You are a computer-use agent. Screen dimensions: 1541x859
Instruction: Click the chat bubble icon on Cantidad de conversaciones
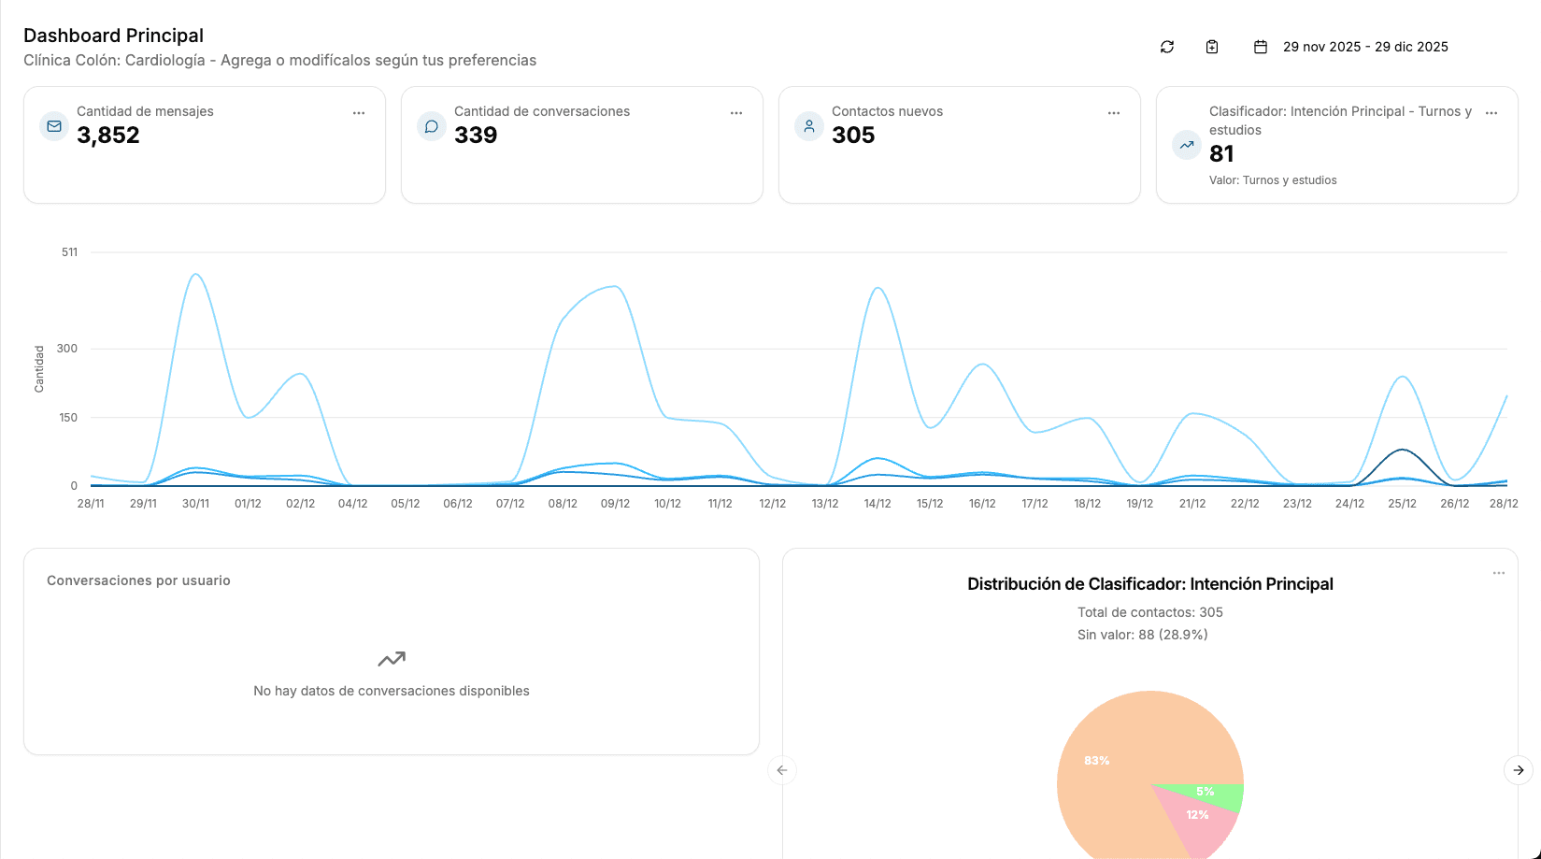tap(431, 125)
